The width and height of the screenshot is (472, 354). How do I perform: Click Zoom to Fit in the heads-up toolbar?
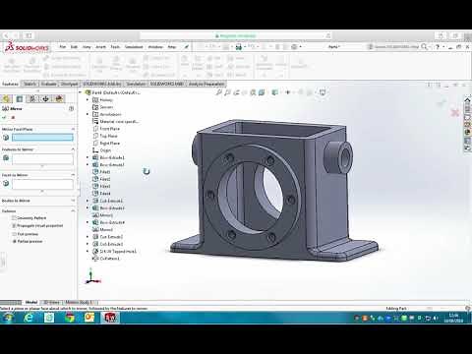pos(219,92)
